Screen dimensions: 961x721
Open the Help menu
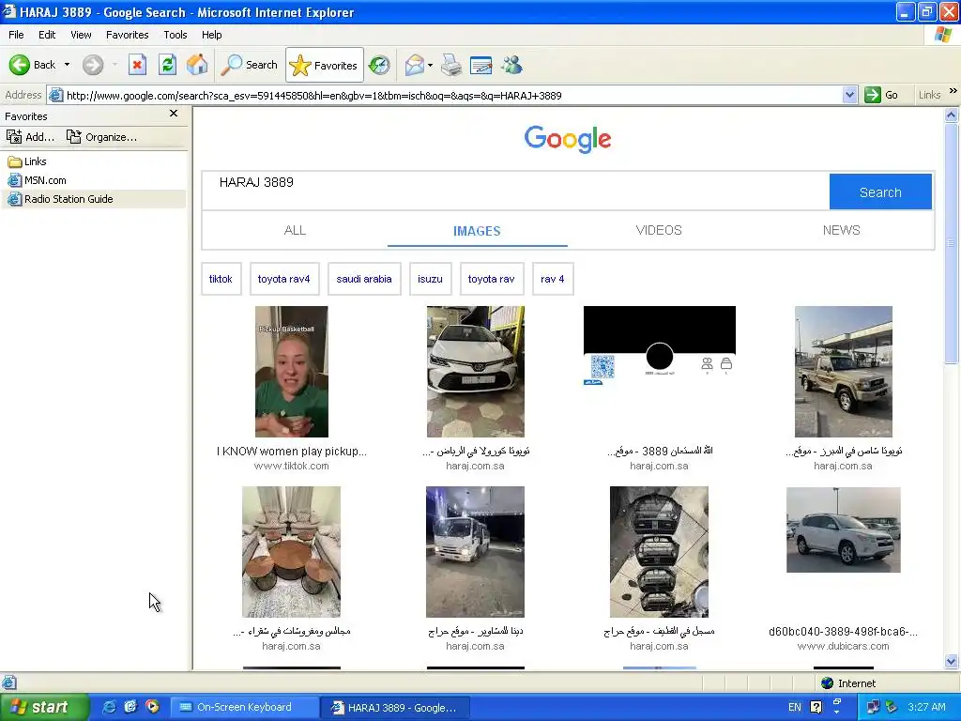click(211, 35)
